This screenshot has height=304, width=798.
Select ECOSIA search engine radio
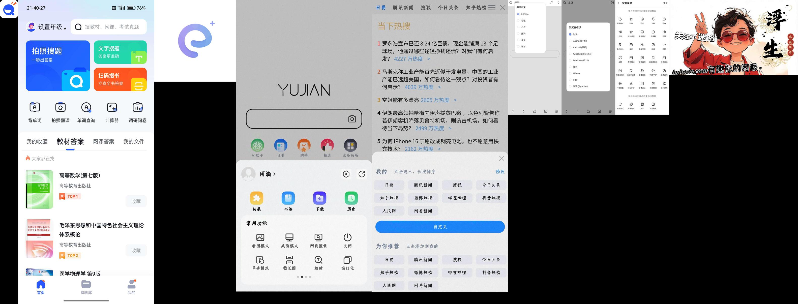[x=518, y=14]
